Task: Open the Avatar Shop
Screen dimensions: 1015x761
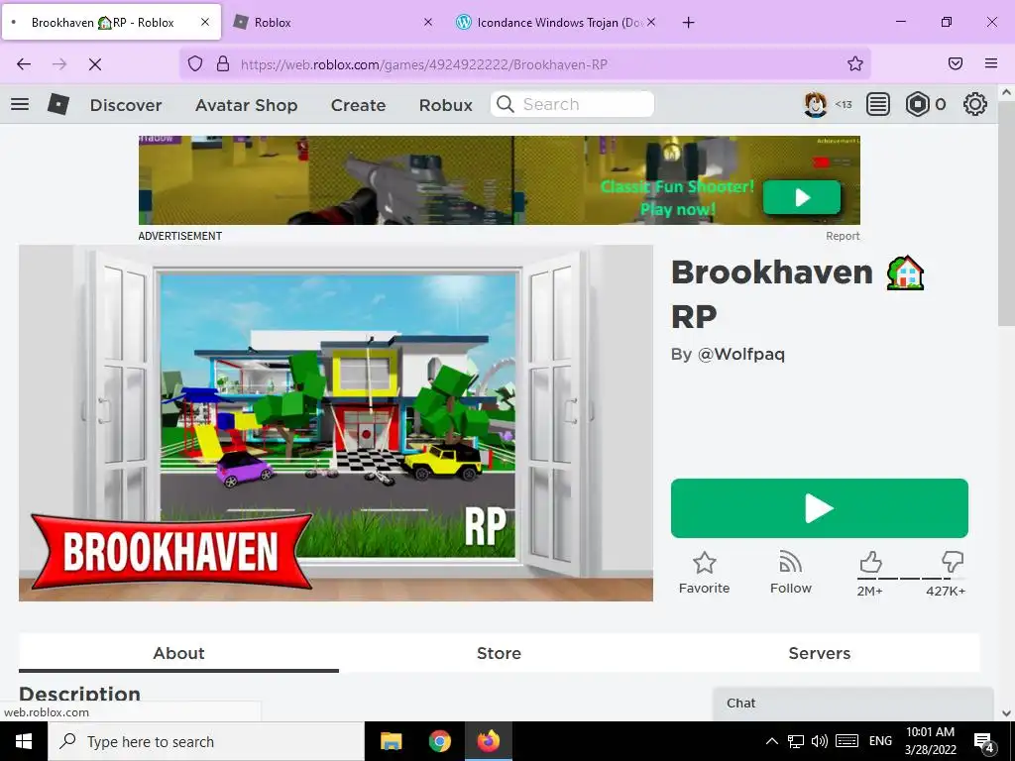Action: 247,105
